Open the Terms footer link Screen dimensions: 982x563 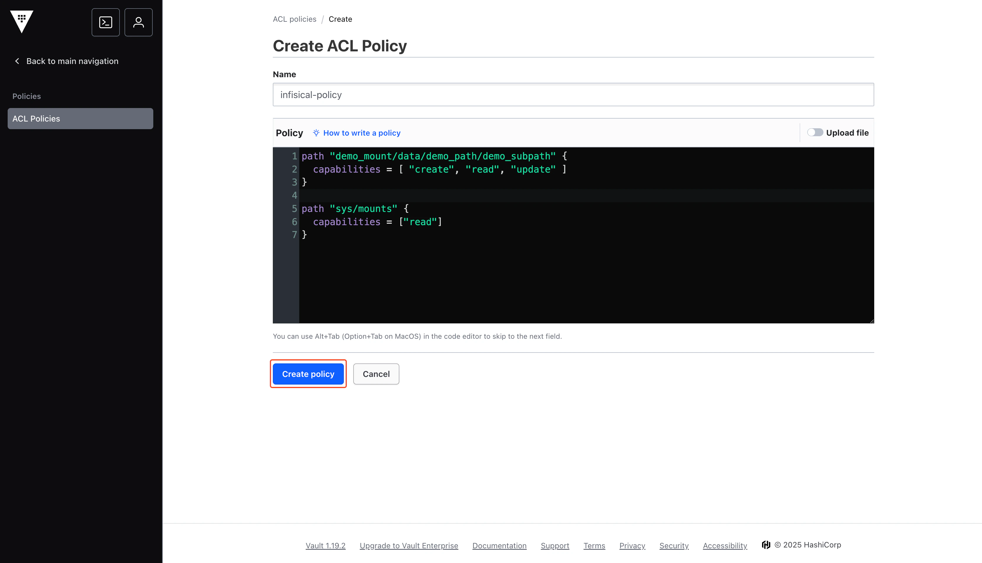(594, 546)
